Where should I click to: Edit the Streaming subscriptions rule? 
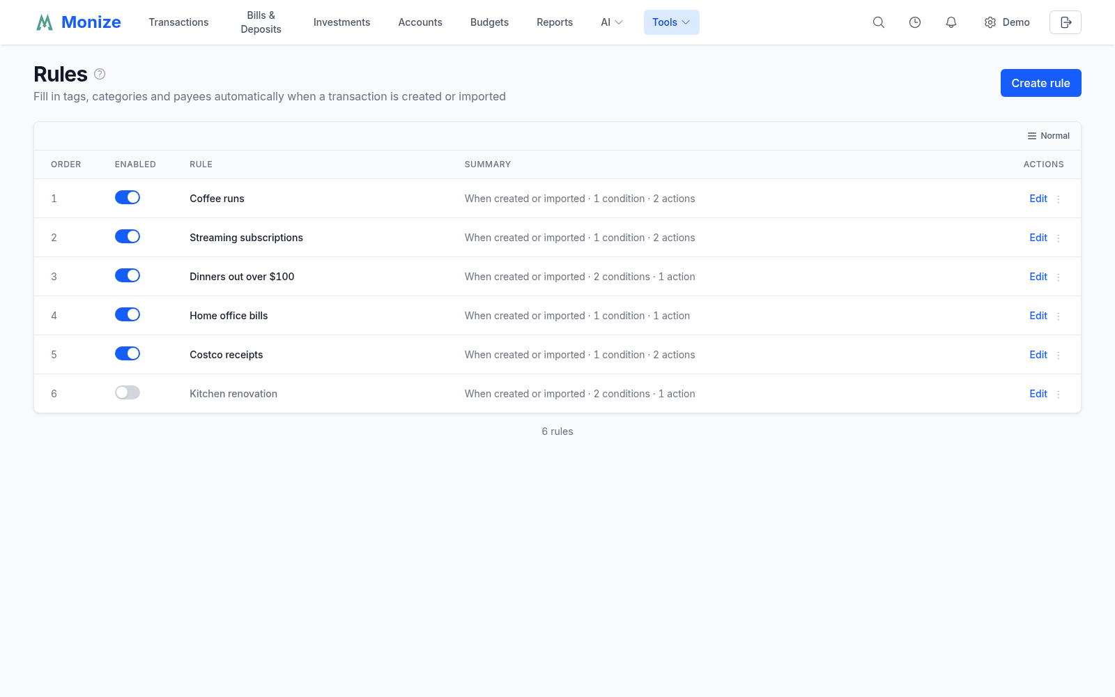(x=1038, y=238)
